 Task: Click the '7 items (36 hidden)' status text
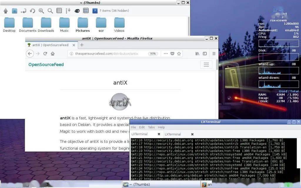click(114, 11)
